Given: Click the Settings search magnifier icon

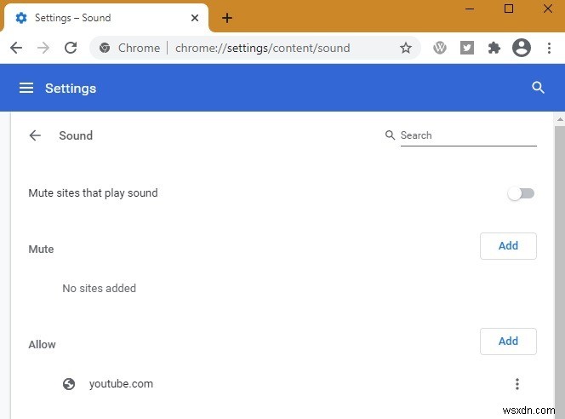Looking at the screenshot, I should coord(538,88).
